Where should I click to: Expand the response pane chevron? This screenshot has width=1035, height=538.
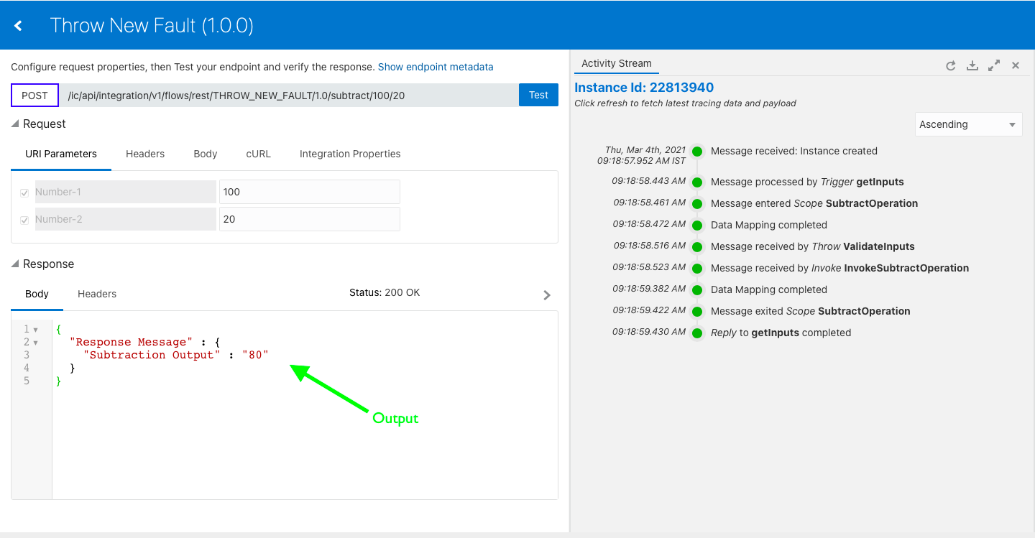[547, 294]
